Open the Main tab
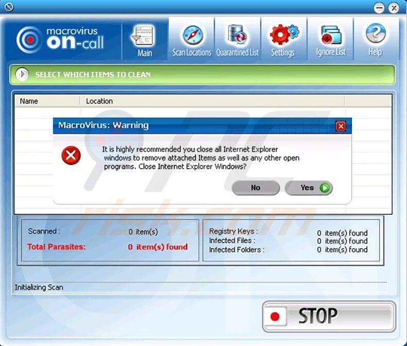 point(145,40)
